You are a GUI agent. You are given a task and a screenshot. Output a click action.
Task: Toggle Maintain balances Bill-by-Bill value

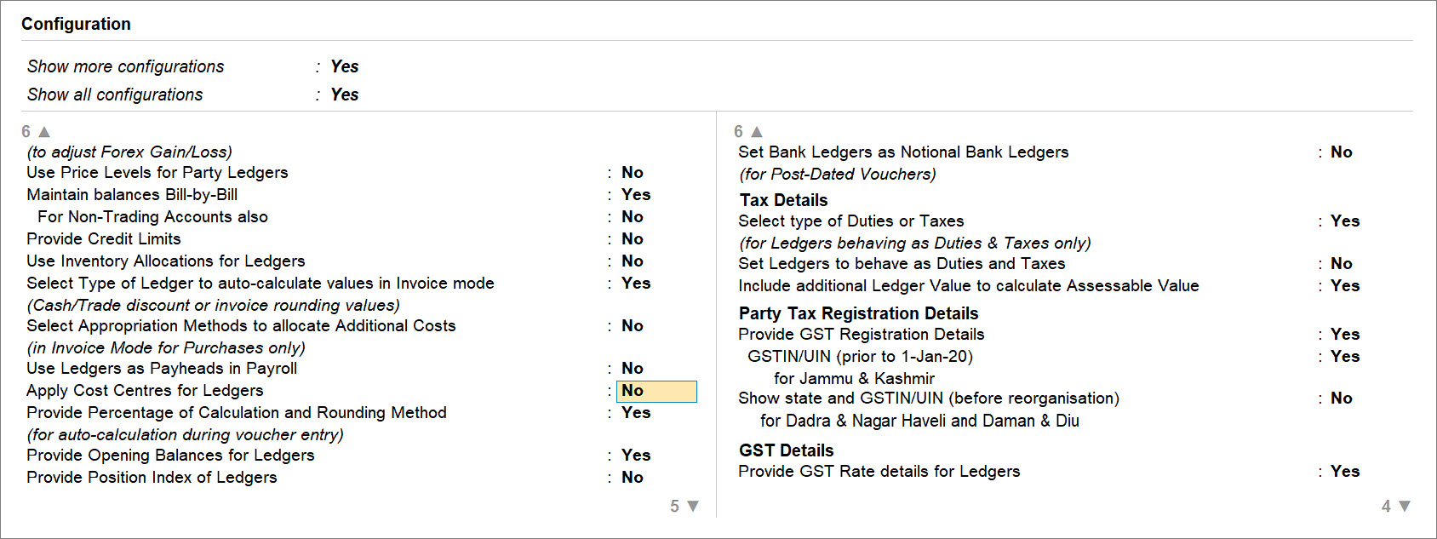636,195
